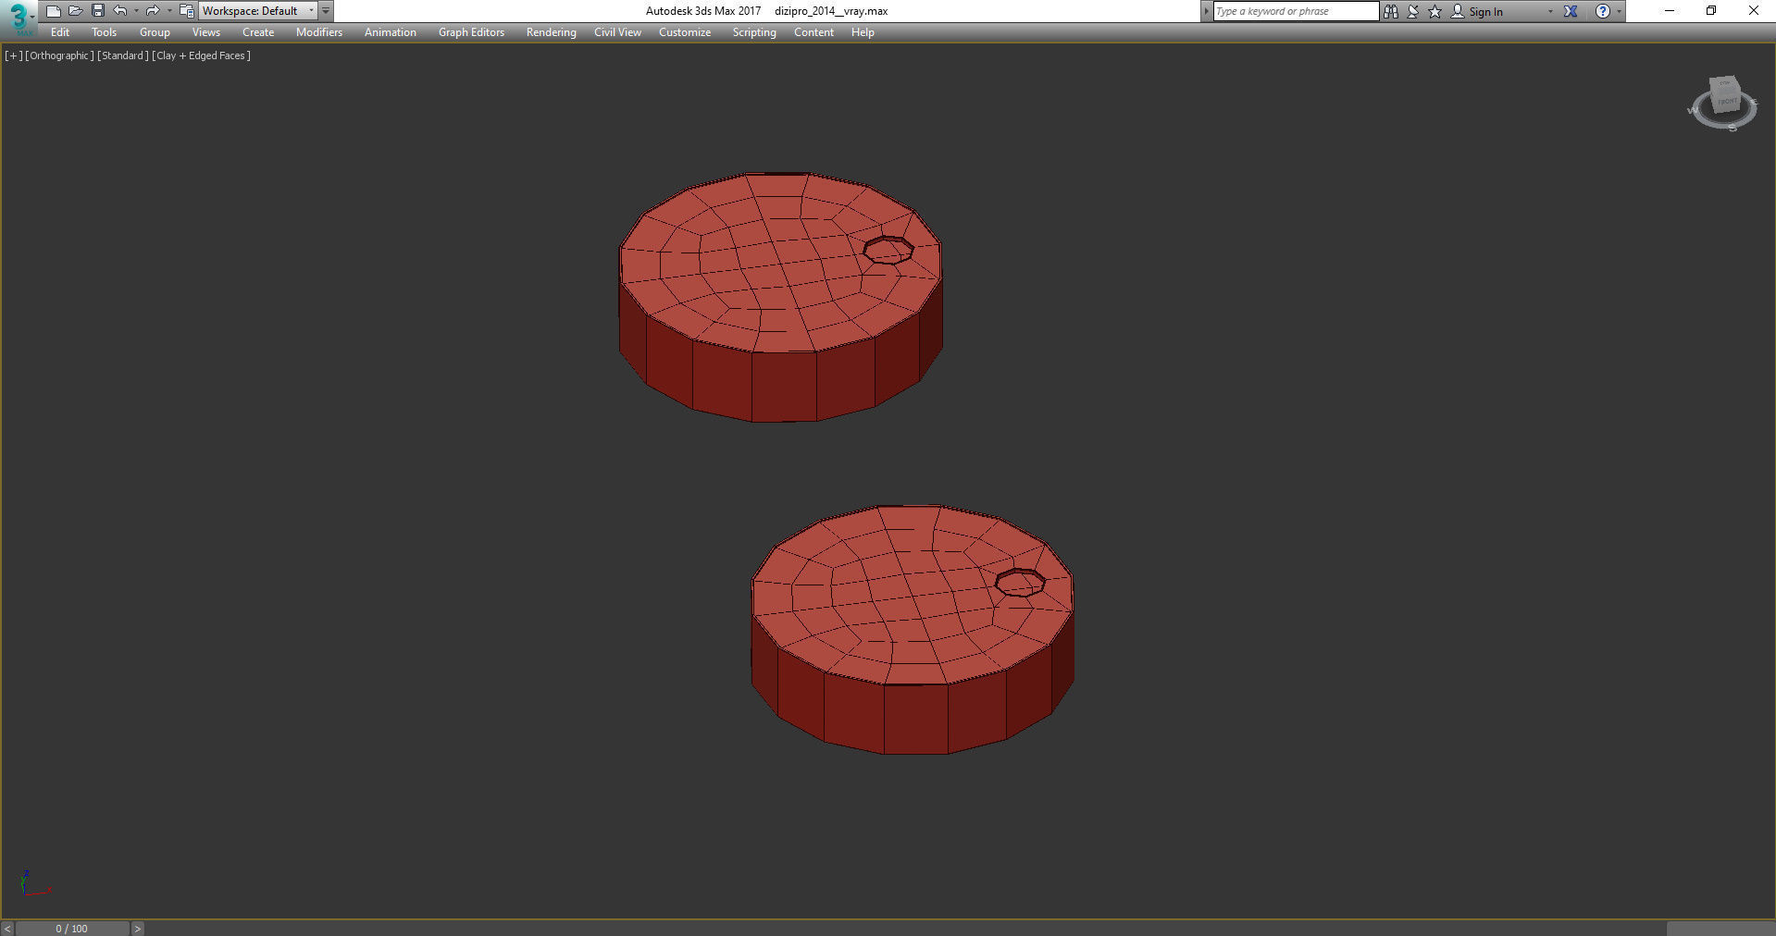Click the time slider showing 0 / 100
The width and height of the screenshot is (1776, 936).
72,929
